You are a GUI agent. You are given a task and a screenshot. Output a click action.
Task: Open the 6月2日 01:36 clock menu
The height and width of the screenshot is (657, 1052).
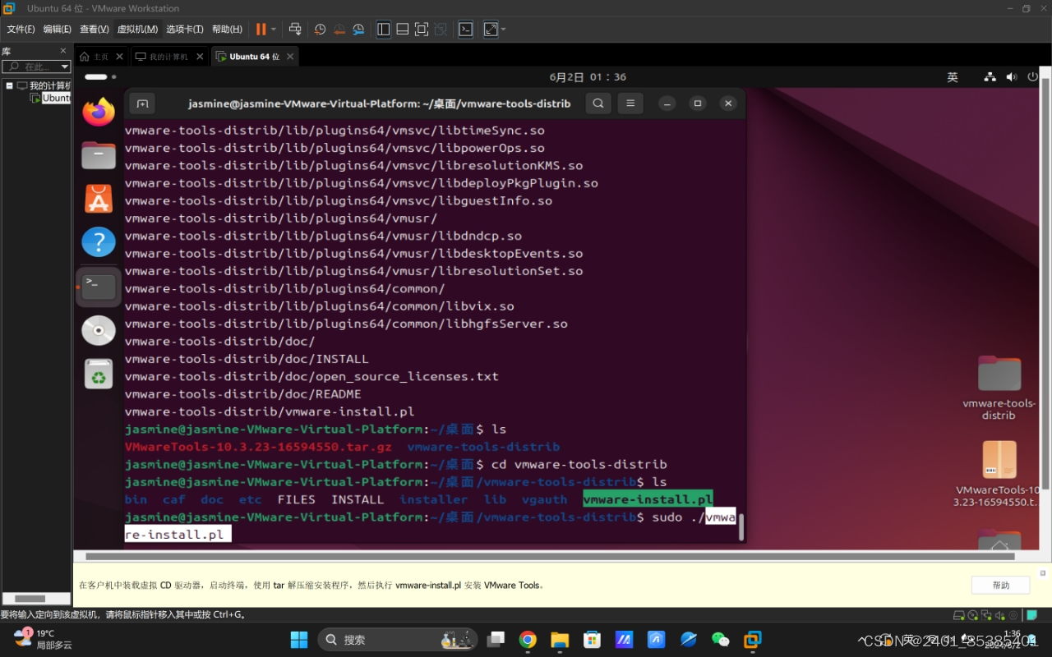coord(588,77)
